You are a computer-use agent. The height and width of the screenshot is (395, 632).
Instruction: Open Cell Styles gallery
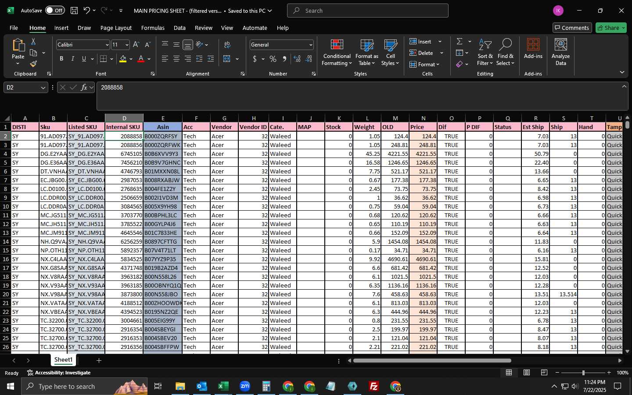pyautogui.click(x=390, y=52)
